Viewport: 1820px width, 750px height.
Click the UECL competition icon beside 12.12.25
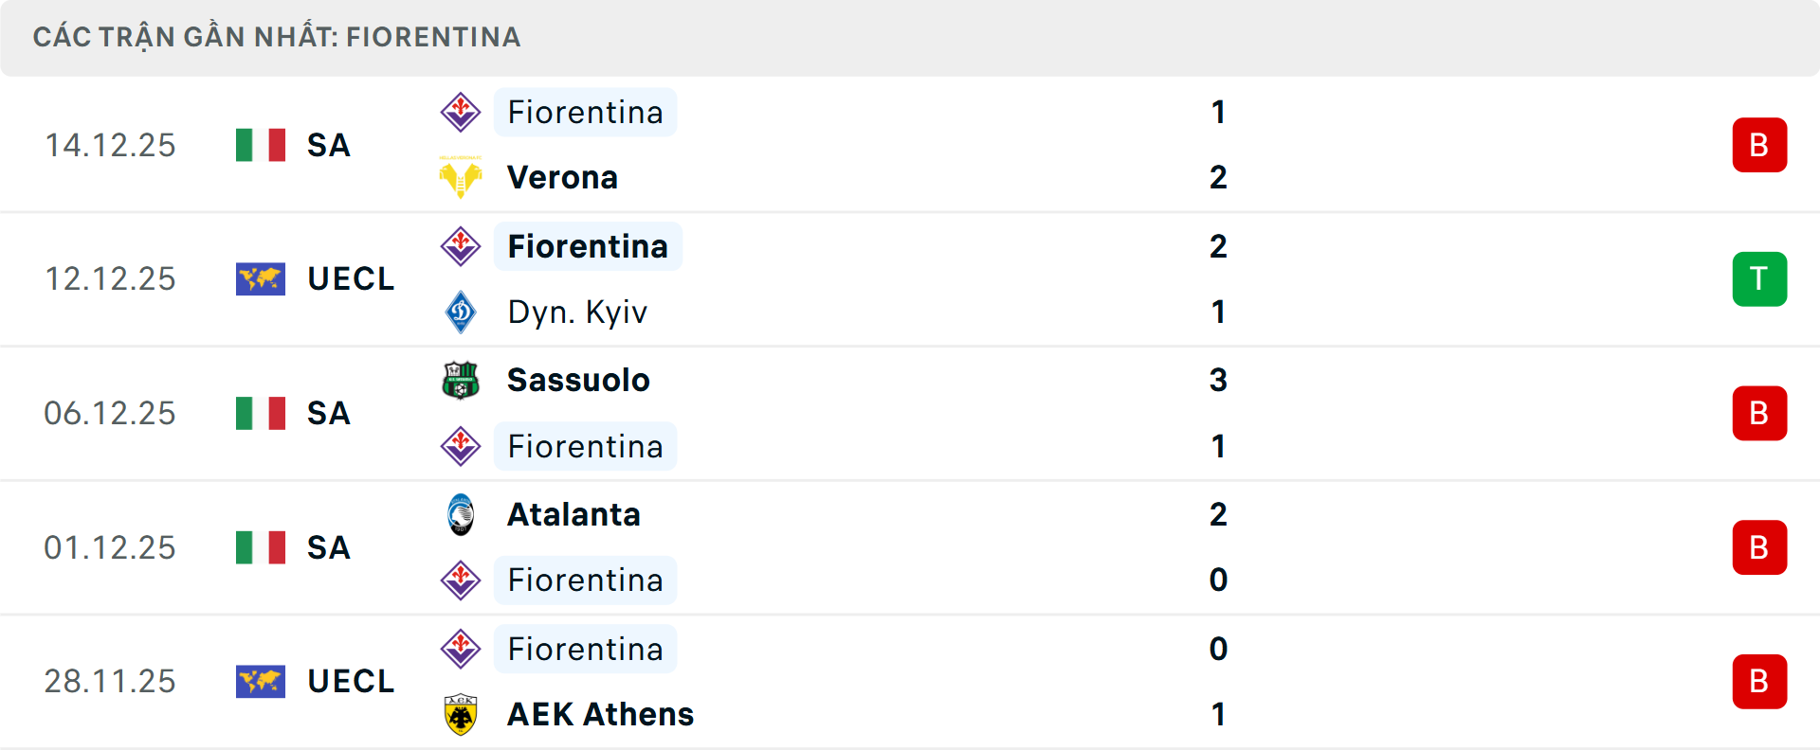(261, 278)
